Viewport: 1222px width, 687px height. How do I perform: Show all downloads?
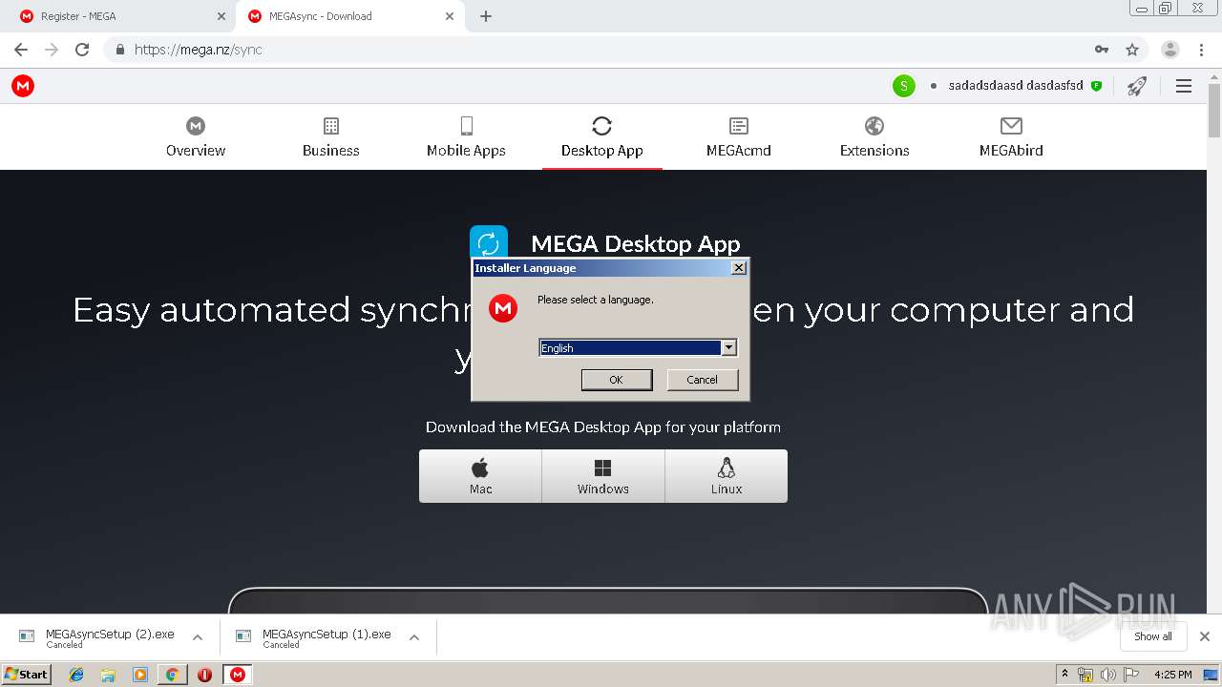(x=1152, y=636)
